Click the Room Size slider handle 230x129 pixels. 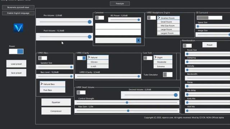click(x=187, y=54)
